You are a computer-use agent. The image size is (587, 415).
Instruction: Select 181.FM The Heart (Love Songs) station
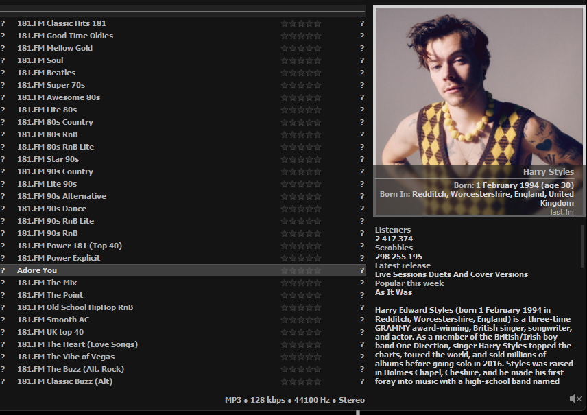point(183,344)
